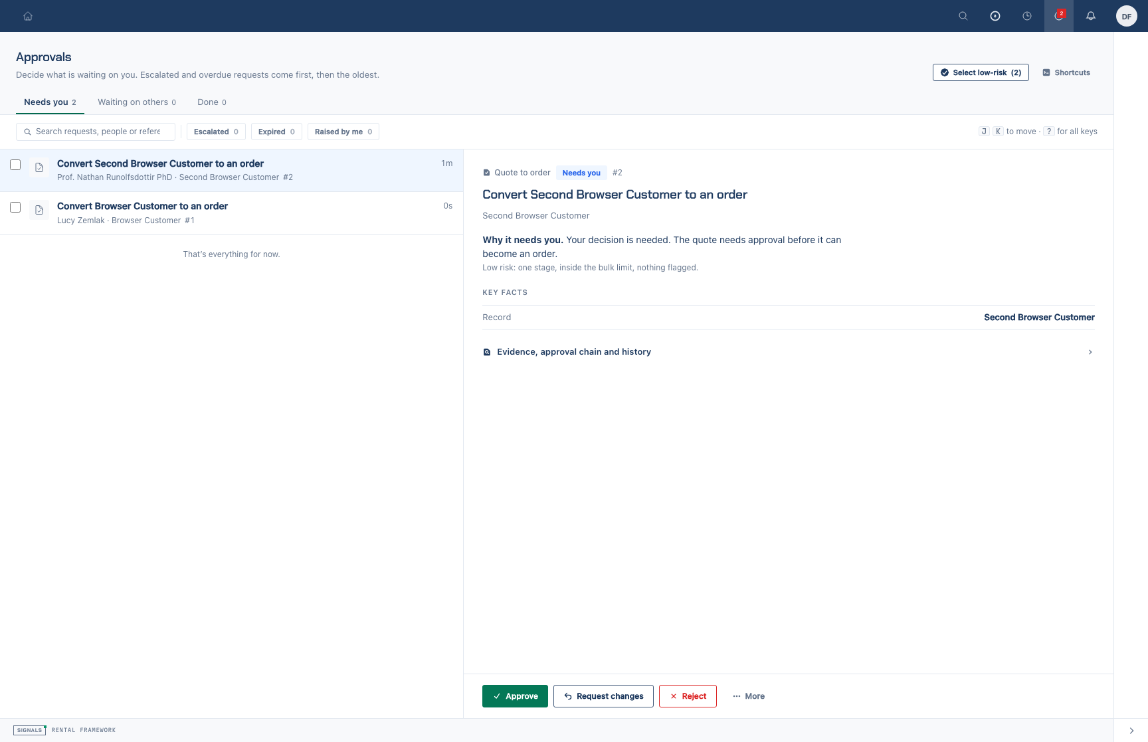Open Second Browser Customer record link
1148x742 pixels.
(1039, 318)
